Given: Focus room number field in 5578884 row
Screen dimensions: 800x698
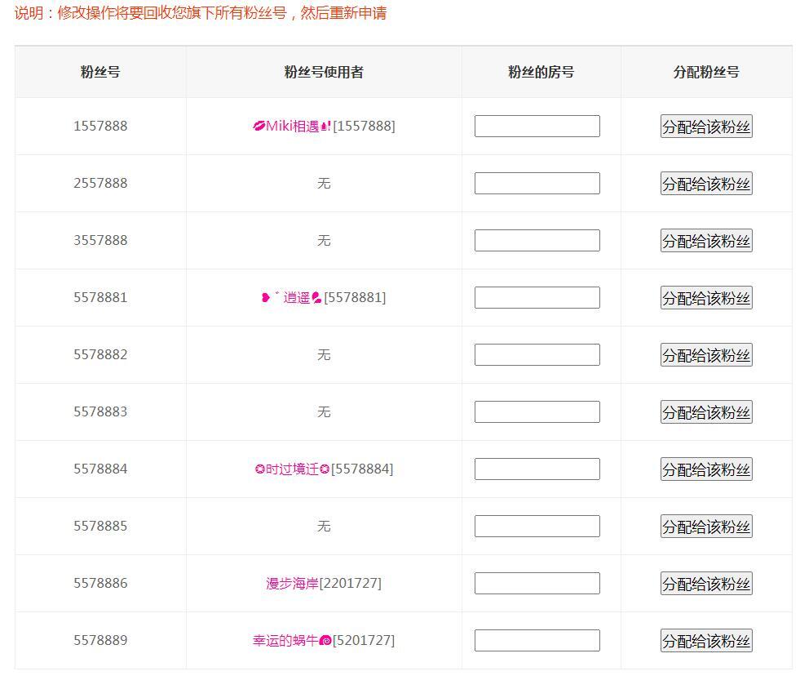Looking at the screenshot, I should click(x=537, y=469).
